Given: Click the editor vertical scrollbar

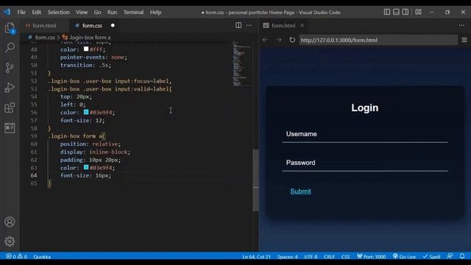Looking at the screenshot, I should tap(255, 180).
